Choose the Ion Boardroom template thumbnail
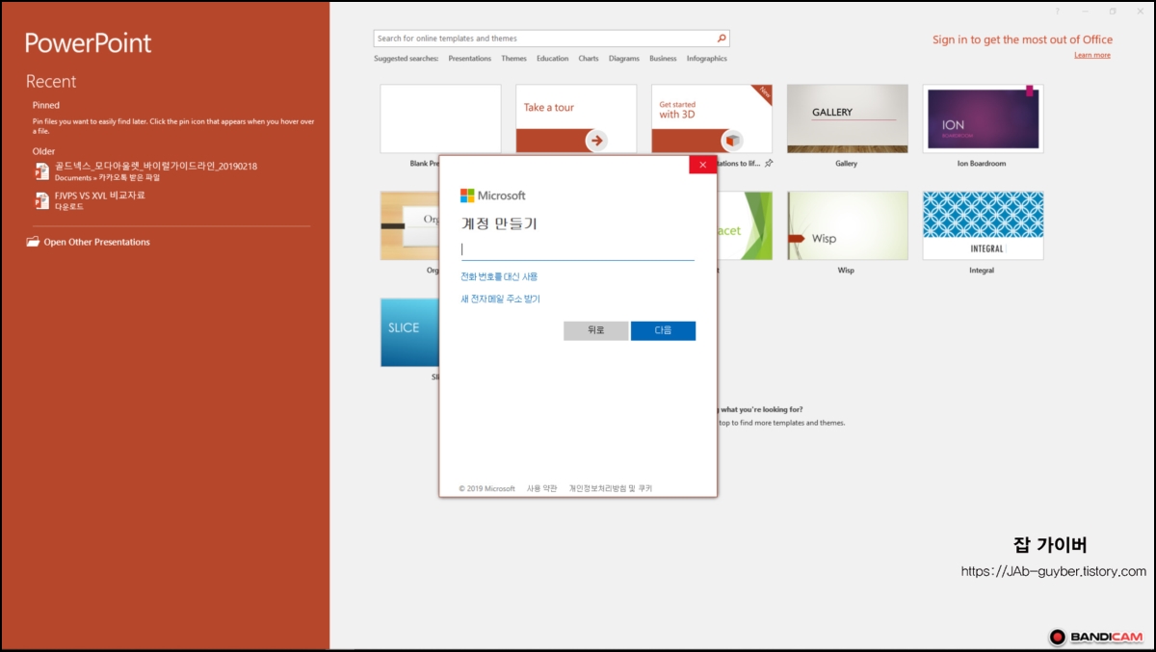Screen dimensions: 1156x652 pos(983,118)
